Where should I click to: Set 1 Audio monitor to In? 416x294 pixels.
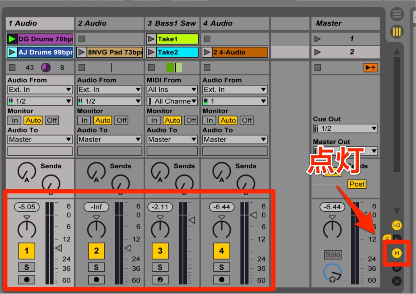click(x=15, y=120)
